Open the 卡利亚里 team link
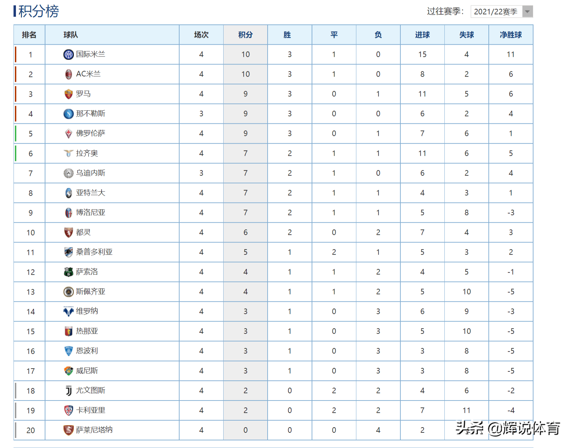This screenshot has height=448, width=573. [90, 410]
